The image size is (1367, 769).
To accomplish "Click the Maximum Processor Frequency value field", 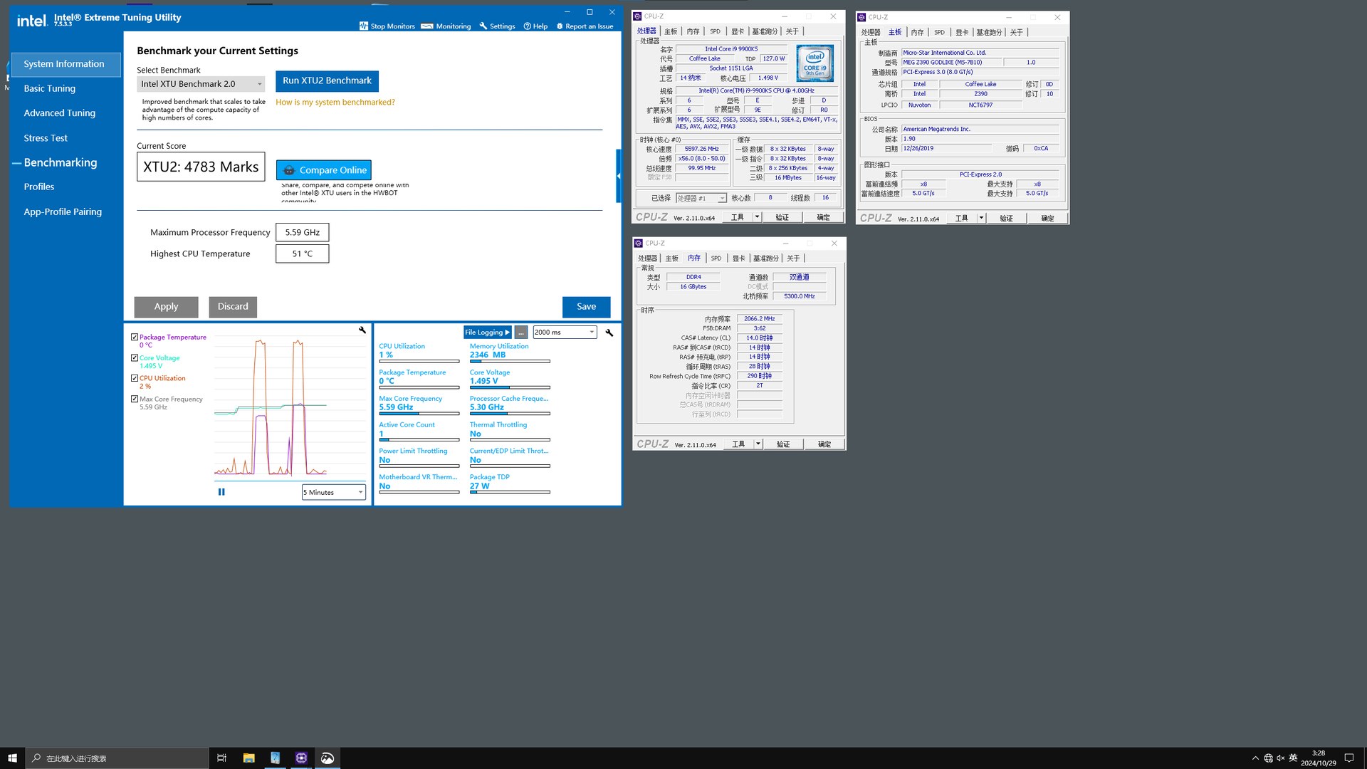I will [x=303, y=232].
